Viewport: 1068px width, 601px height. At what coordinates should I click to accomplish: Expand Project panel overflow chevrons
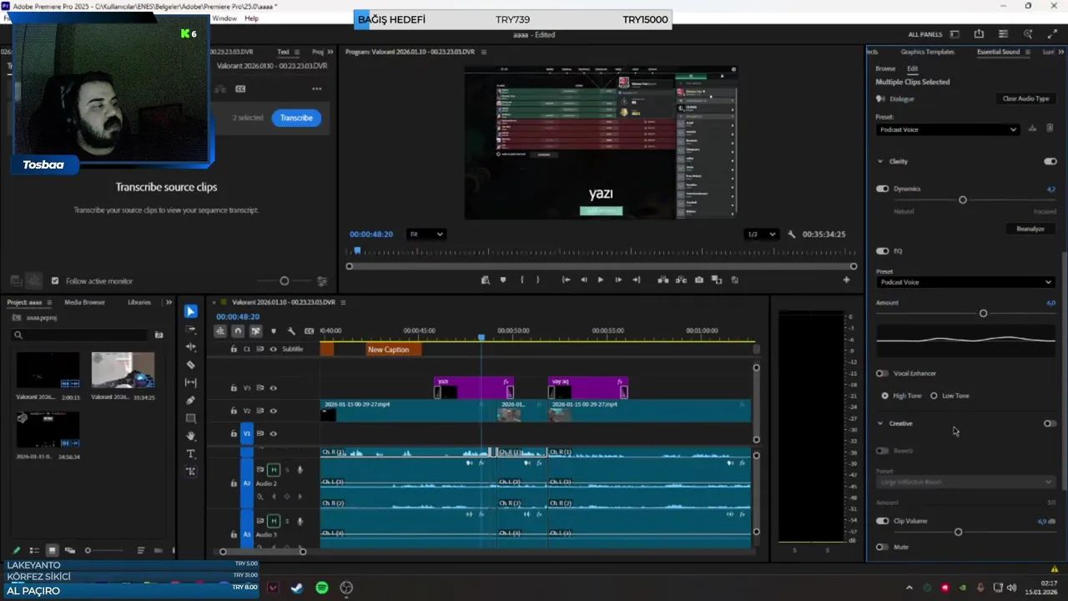pyautogui.click(x=169, y=302)
